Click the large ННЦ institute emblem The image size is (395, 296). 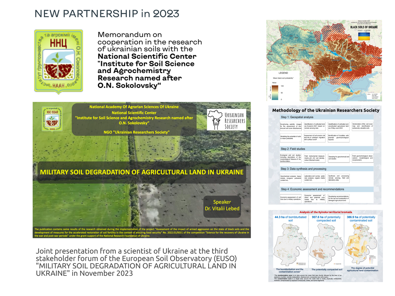tap(58, 62)
